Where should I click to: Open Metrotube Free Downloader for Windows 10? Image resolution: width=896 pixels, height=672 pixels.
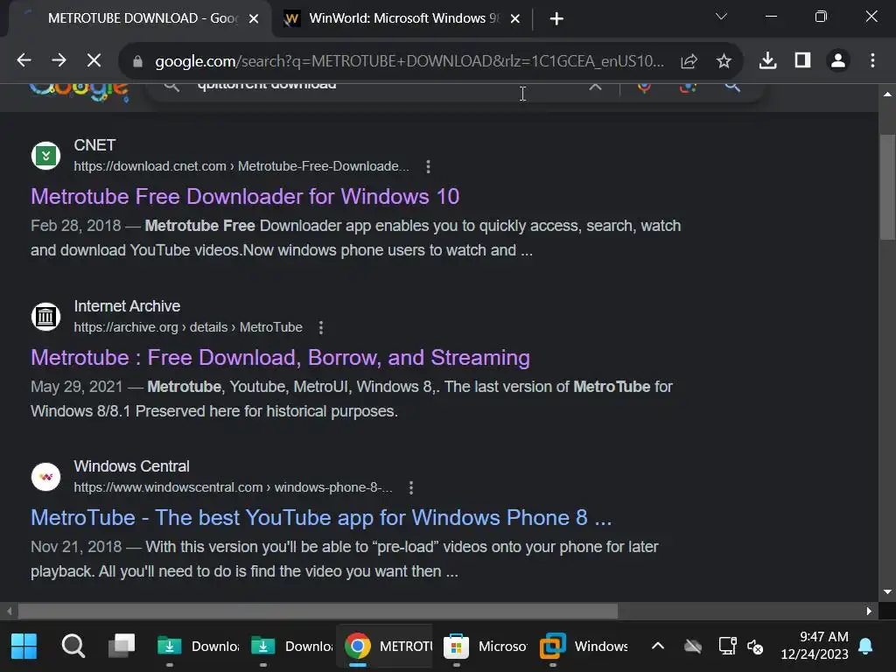coord(245,197)
